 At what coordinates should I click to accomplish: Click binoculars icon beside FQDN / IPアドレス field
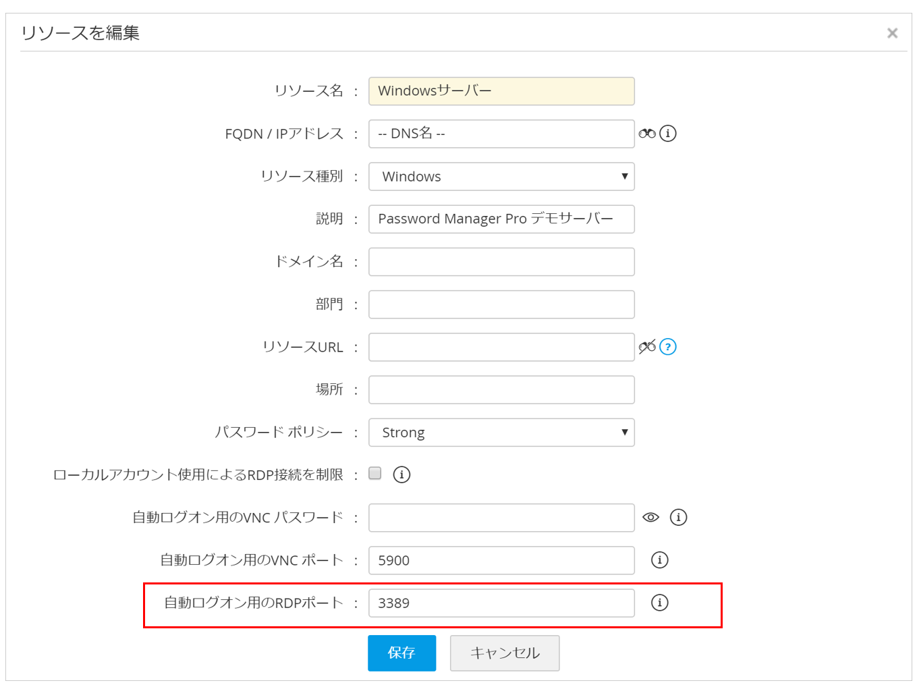647,134
